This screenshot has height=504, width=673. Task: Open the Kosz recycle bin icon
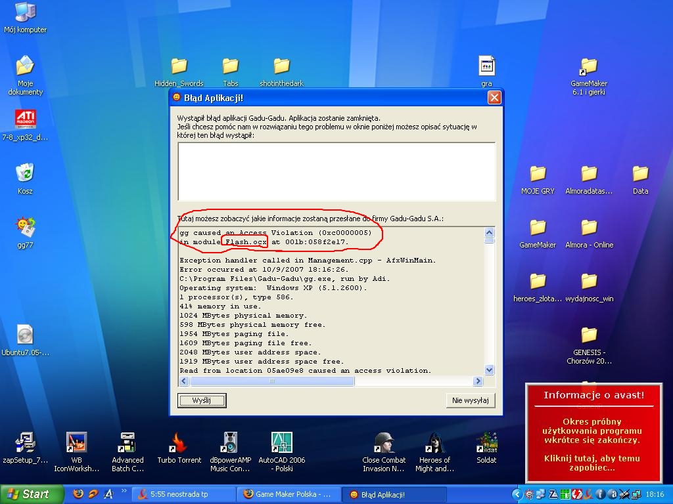(x=25, y=174)
